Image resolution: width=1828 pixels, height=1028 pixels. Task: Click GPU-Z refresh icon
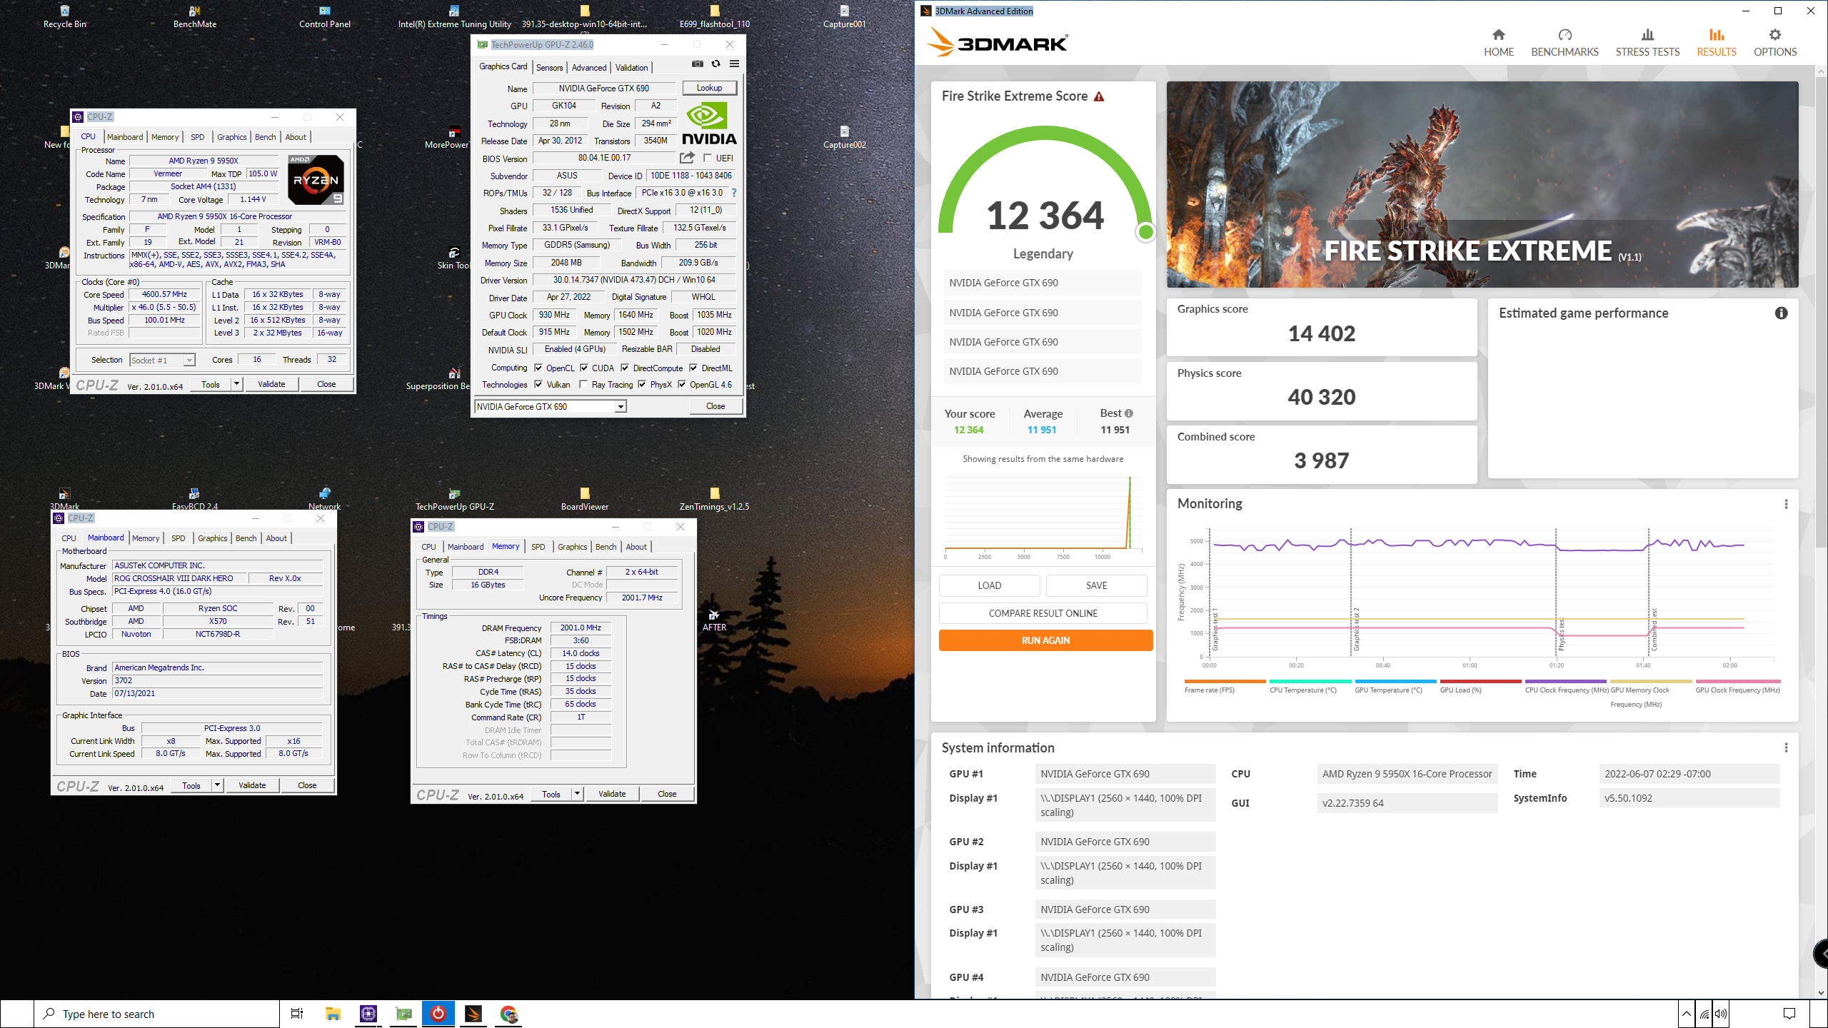(x=715, y=64)
